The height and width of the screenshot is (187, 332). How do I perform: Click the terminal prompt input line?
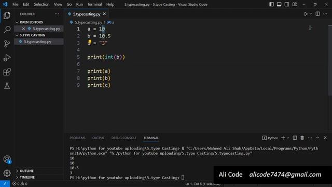tap(183, 178)
